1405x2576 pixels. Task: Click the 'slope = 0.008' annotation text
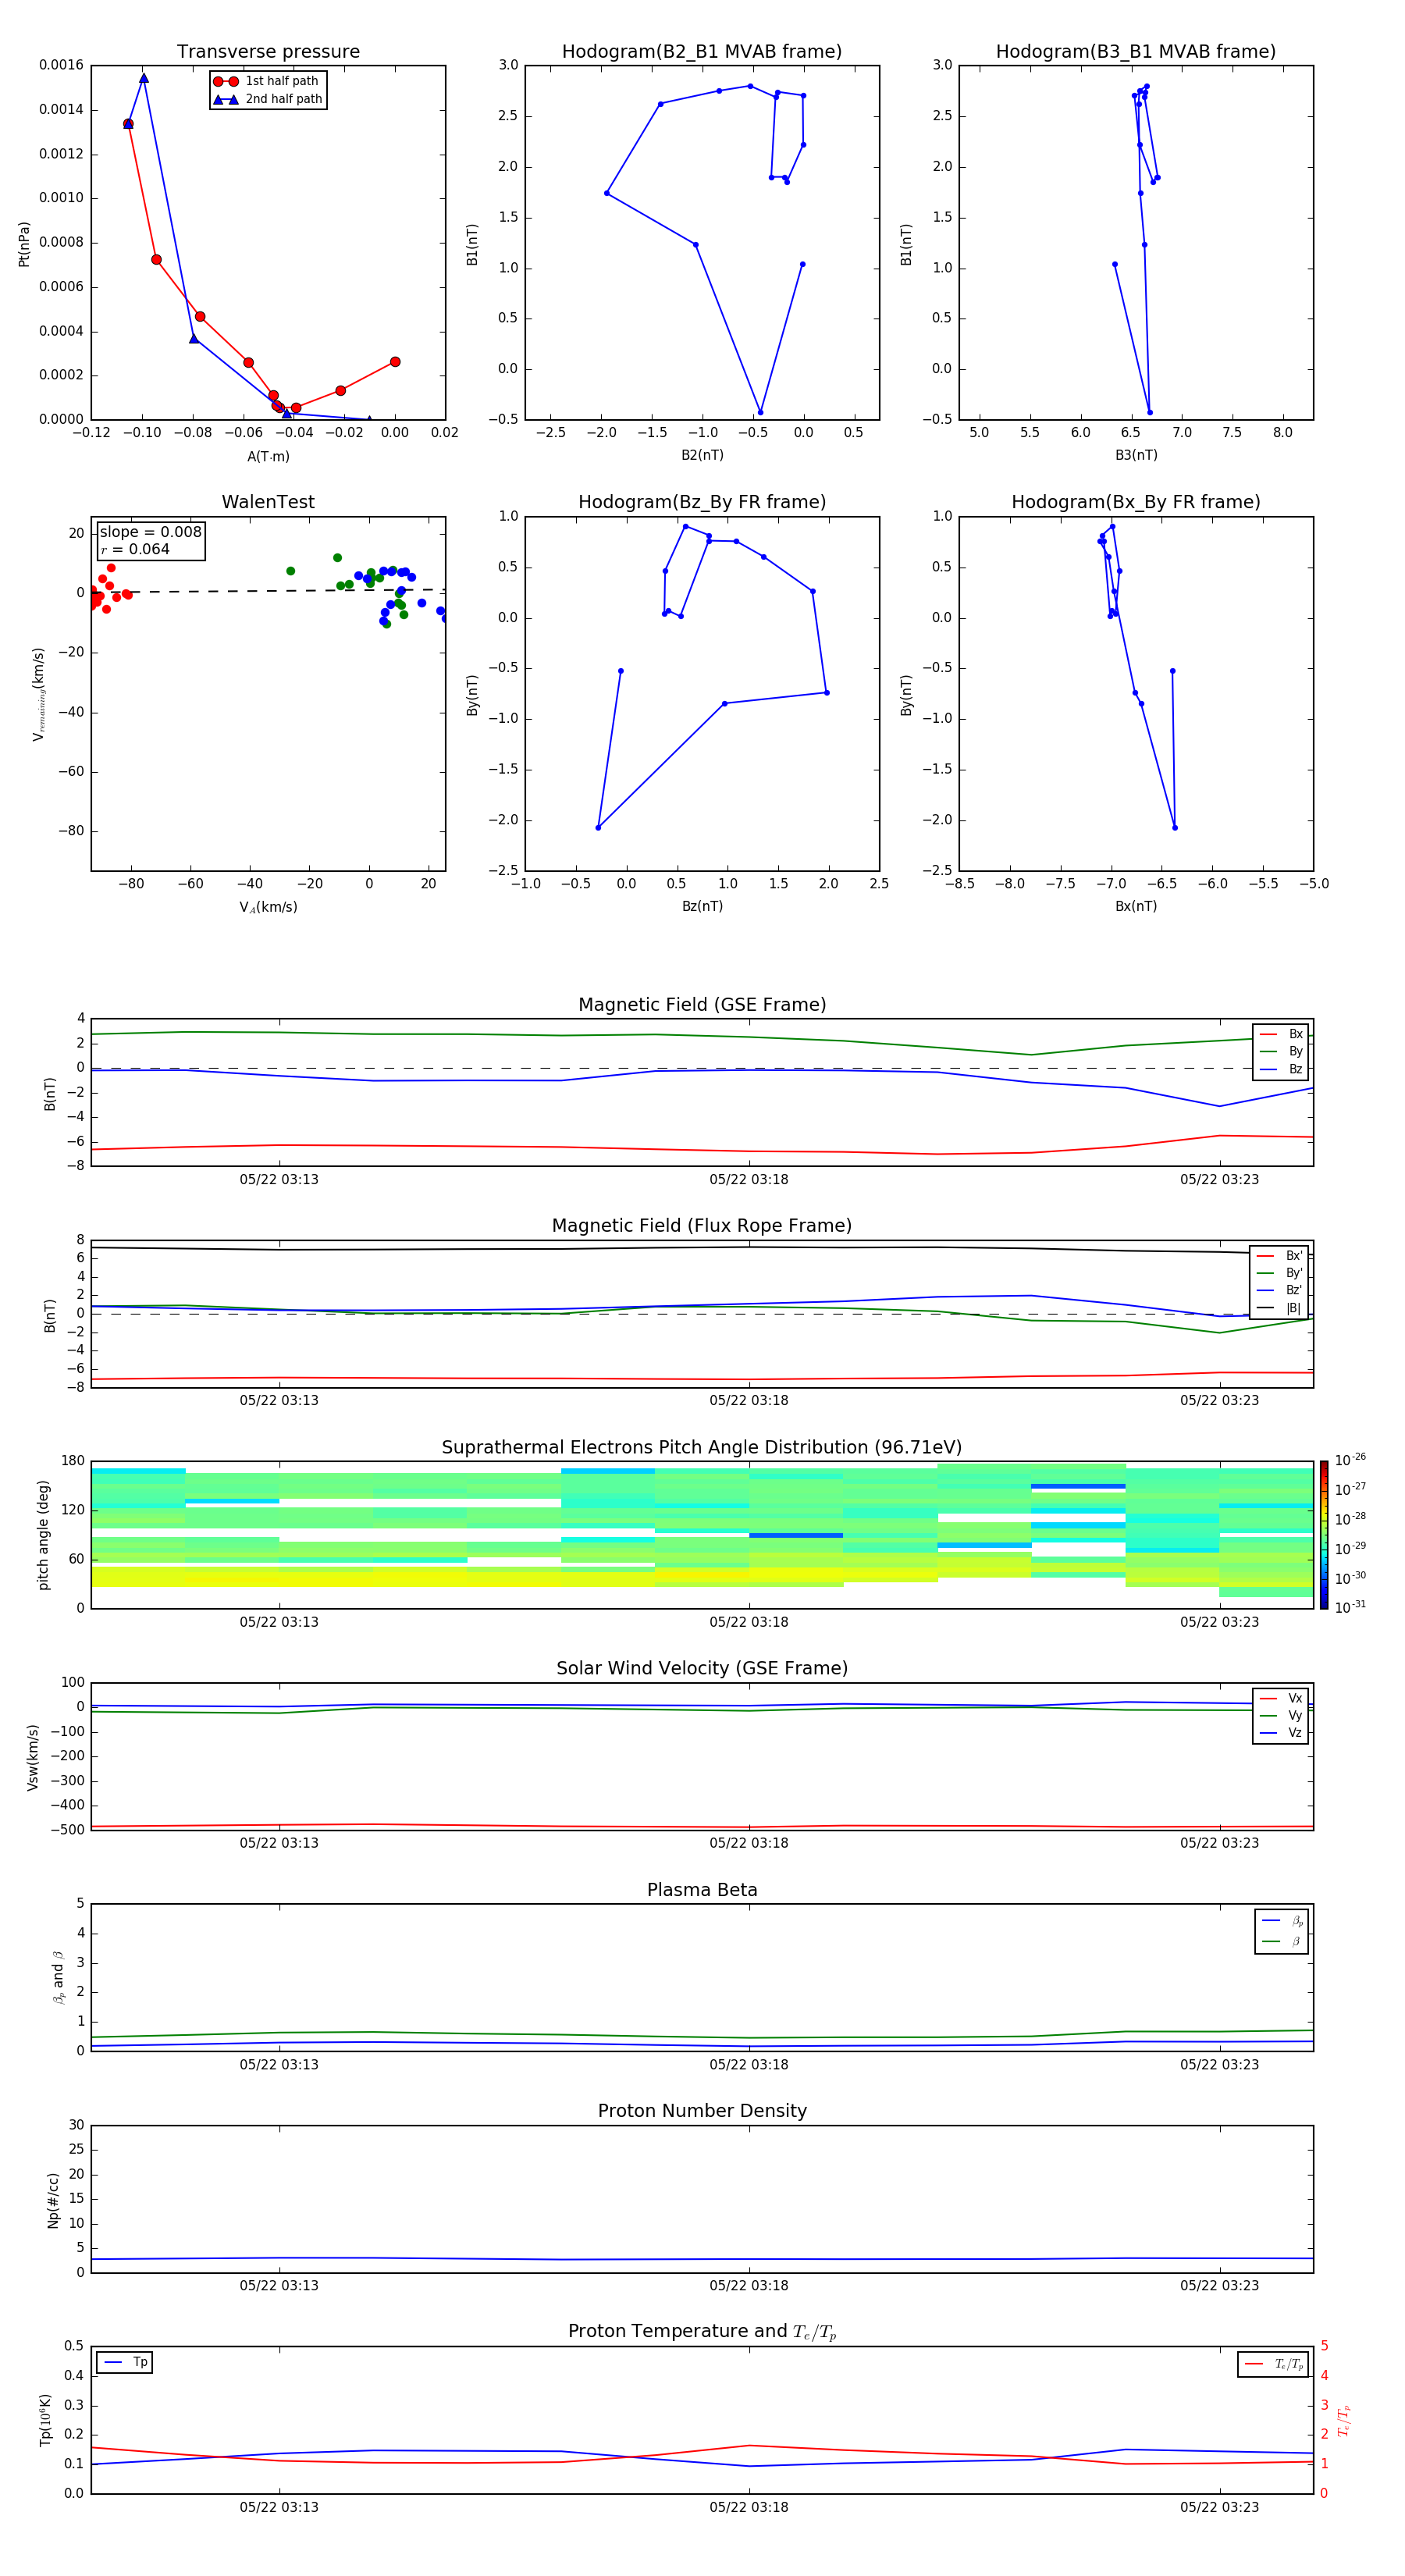[150, 532]
